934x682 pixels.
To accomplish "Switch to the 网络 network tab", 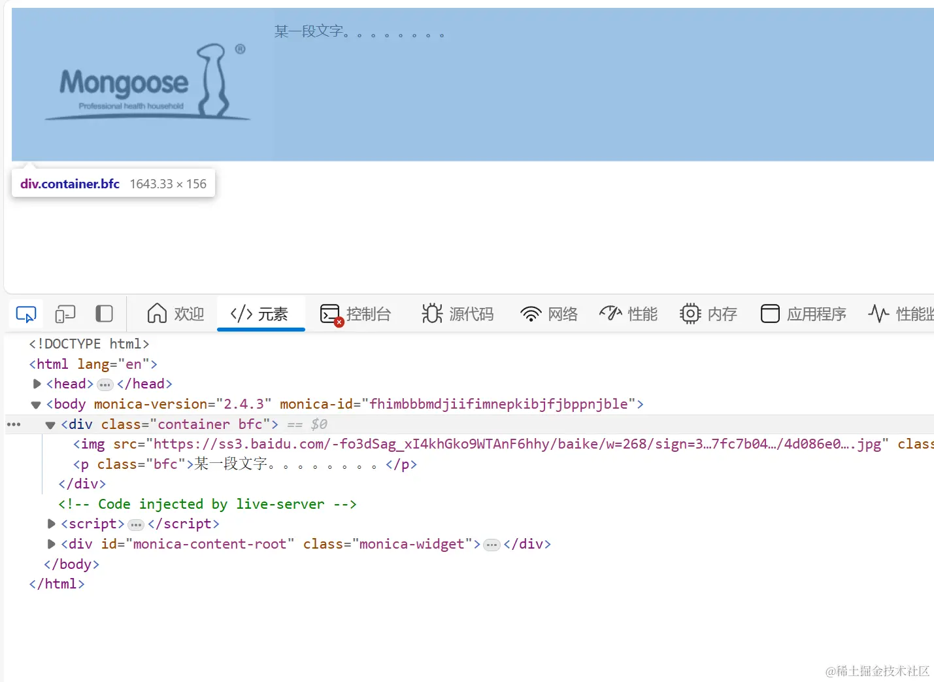I will (x=549, y=315).
